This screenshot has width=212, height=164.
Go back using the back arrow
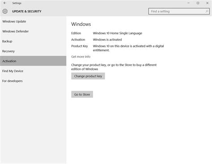point(5,3)
